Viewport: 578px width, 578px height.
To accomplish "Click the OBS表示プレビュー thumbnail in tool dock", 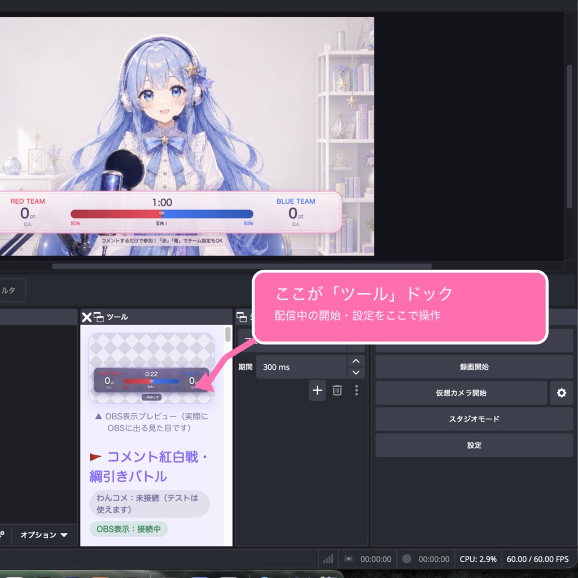I will pos(151,368).
